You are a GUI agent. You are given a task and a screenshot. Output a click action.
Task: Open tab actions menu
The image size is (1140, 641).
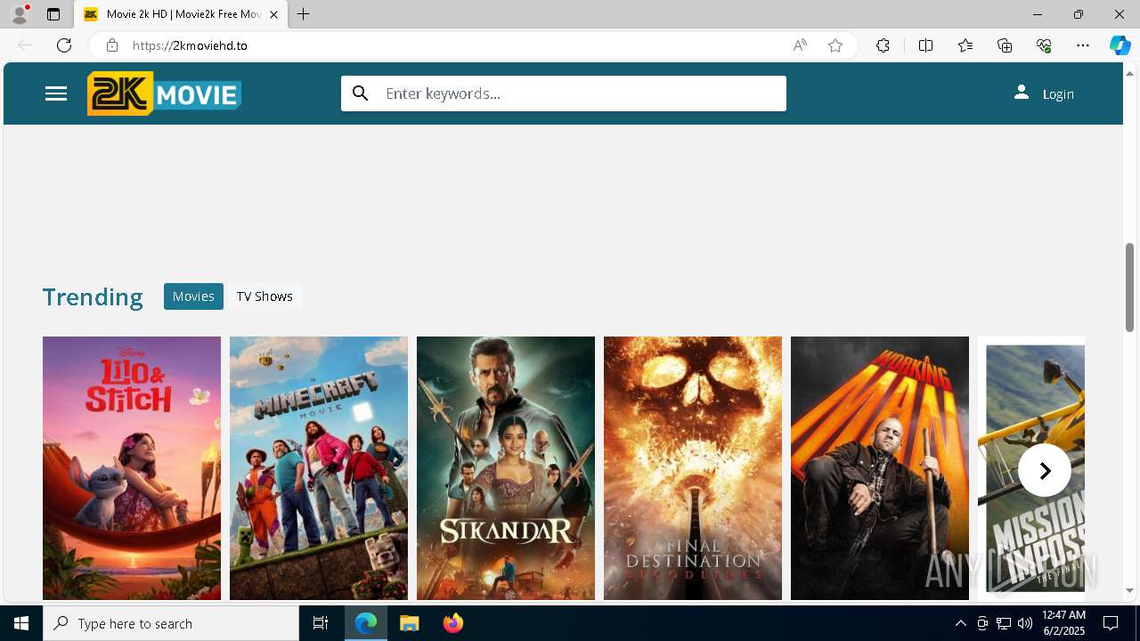53,14
